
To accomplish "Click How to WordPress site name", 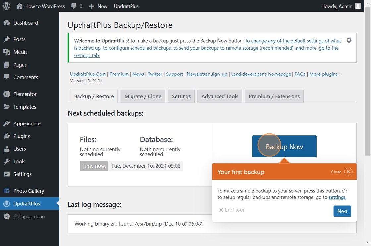I will 45,6.
